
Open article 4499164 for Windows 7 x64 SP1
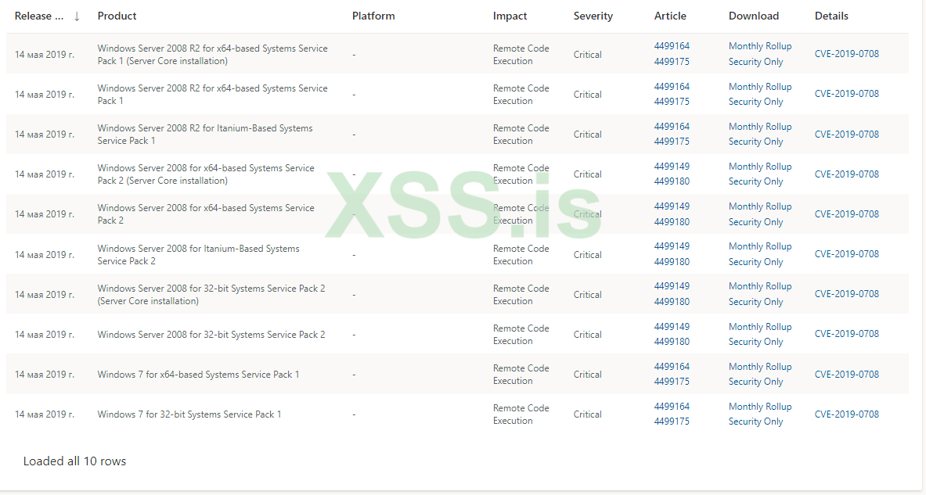(672, 367)
